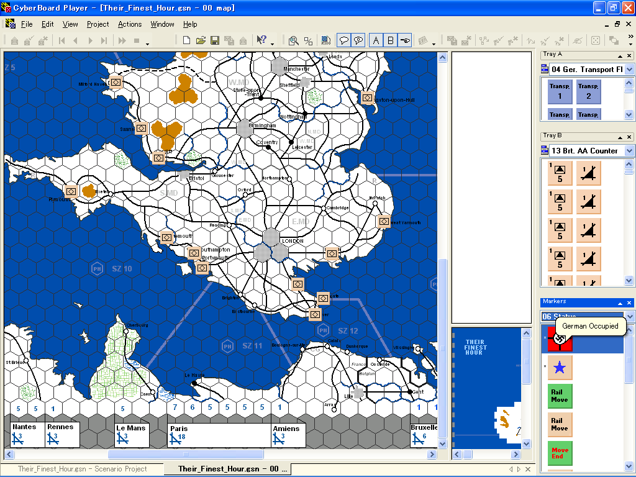The height and width of the screenshot is (477, 636).
Task: Pick the Transp. 1 piece in Tray A
Action: tap(560, 91)
